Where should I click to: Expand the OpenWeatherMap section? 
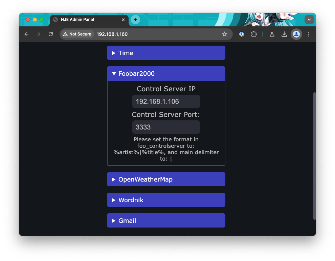[x=166, y=179]
